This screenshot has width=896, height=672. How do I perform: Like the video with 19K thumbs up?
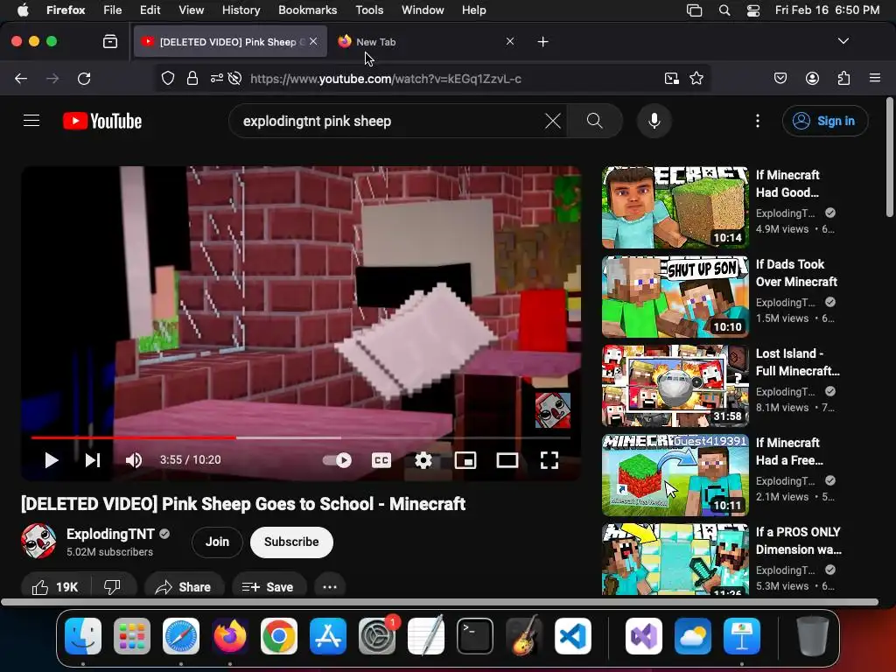click(x=55, y=587)
